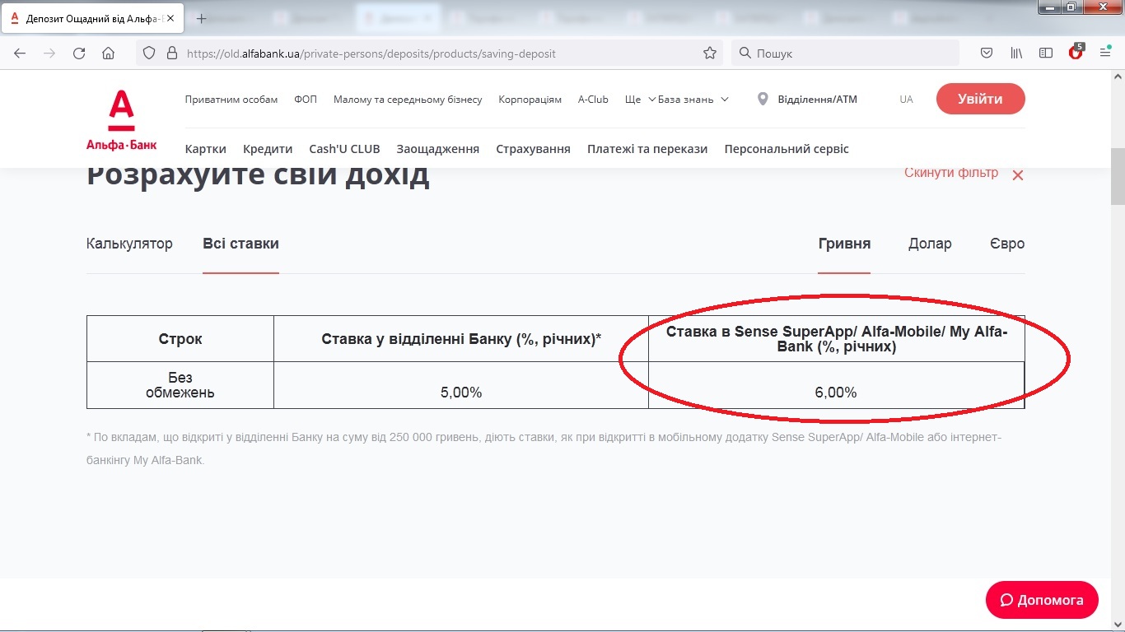Open the Firefox hamburger menu
Screen dimensions: 1125x632
1105,53
